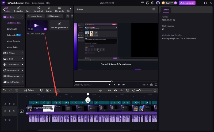
Task: Mute the main video track
Action: click(14, 111)
